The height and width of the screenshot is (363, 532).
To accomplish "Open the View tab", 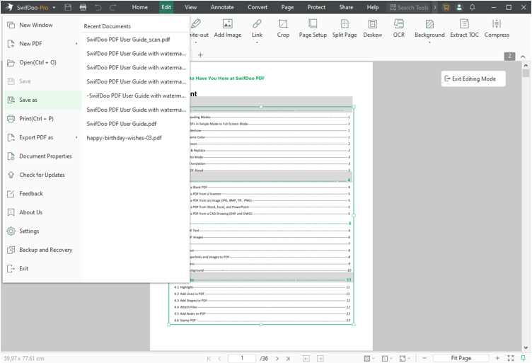I will point(191,7).
